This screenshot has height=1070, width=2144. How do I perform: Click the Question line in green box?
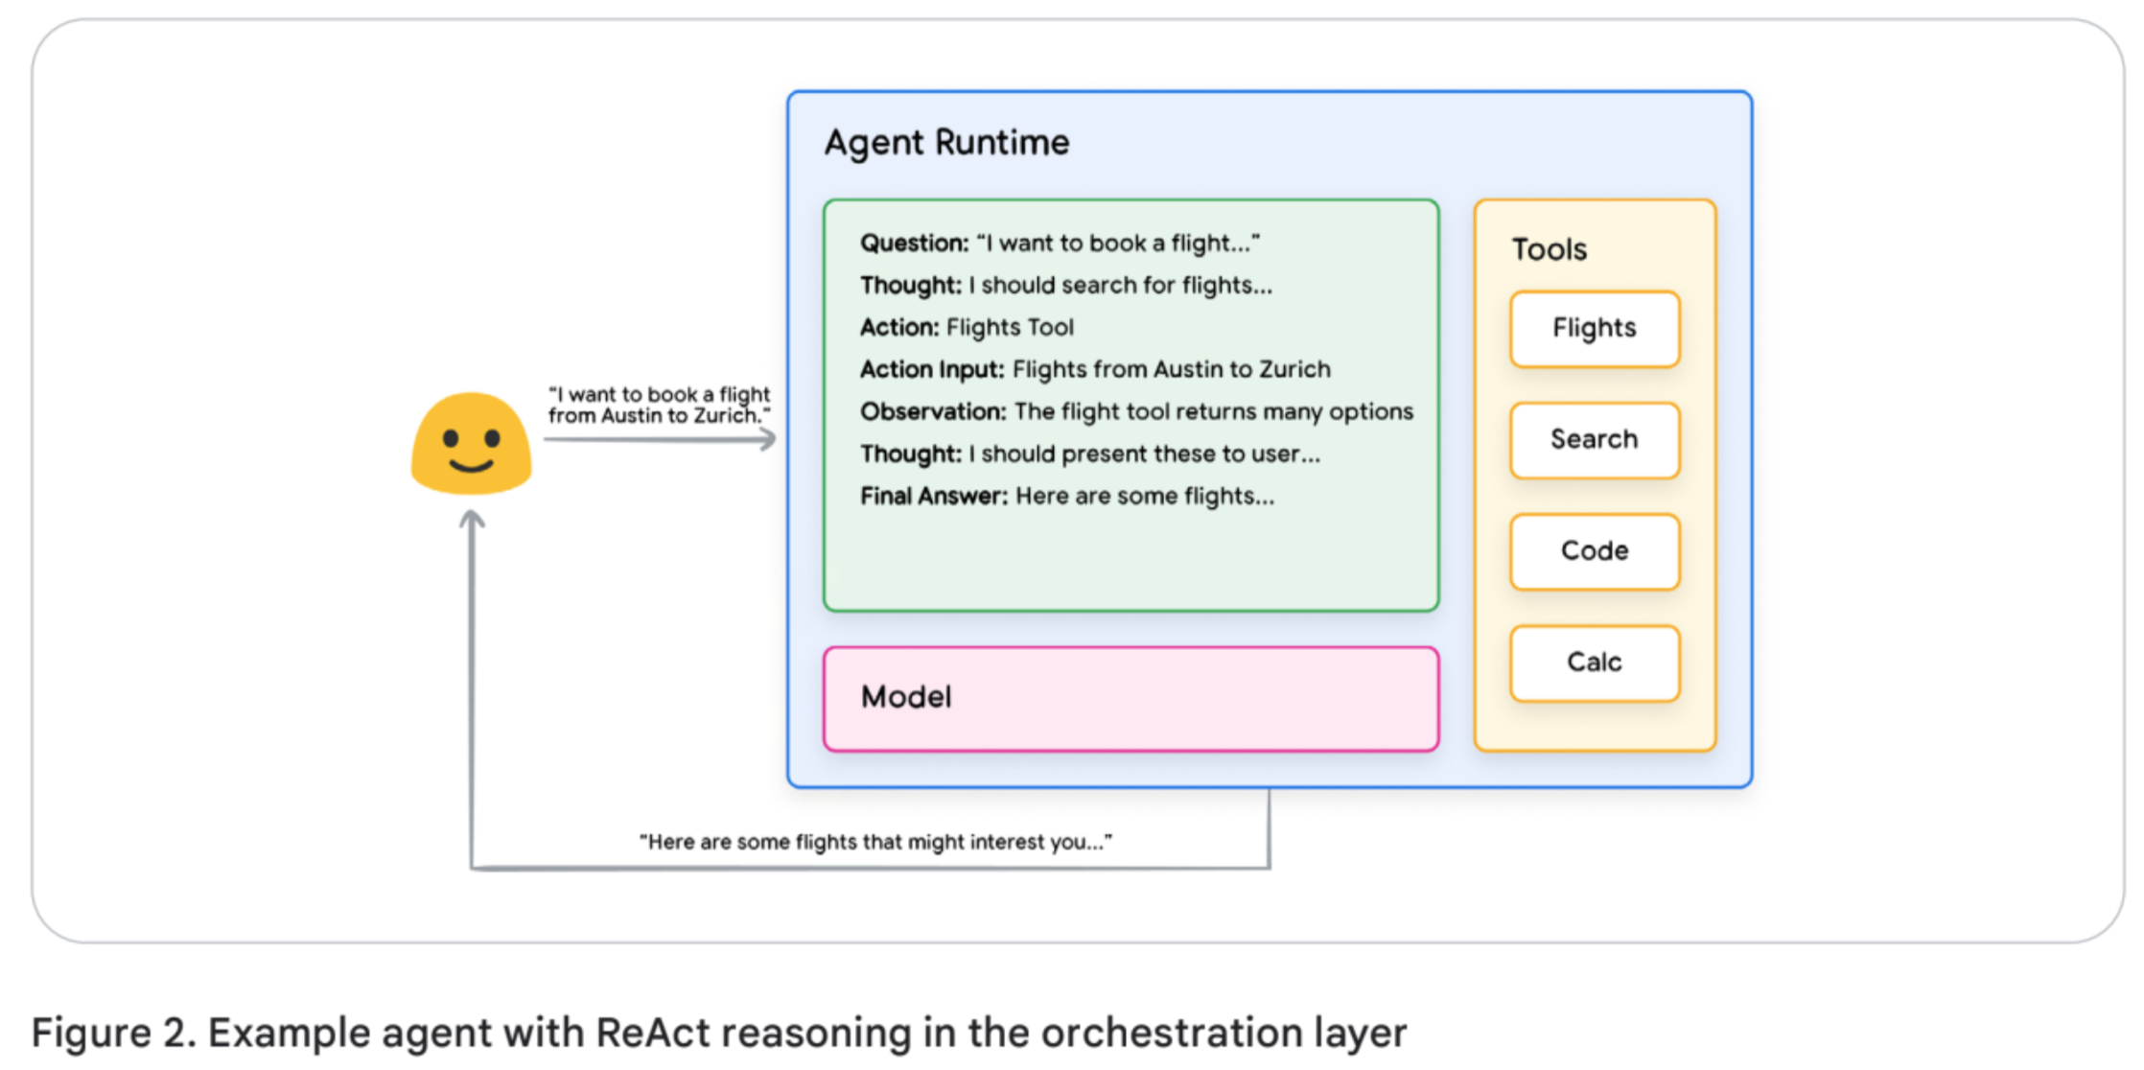1059,244
